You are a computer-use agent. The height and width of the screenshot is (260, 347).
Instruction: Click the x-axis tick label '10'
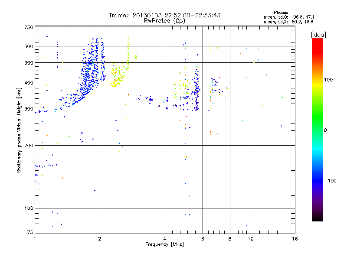(251, 239)
